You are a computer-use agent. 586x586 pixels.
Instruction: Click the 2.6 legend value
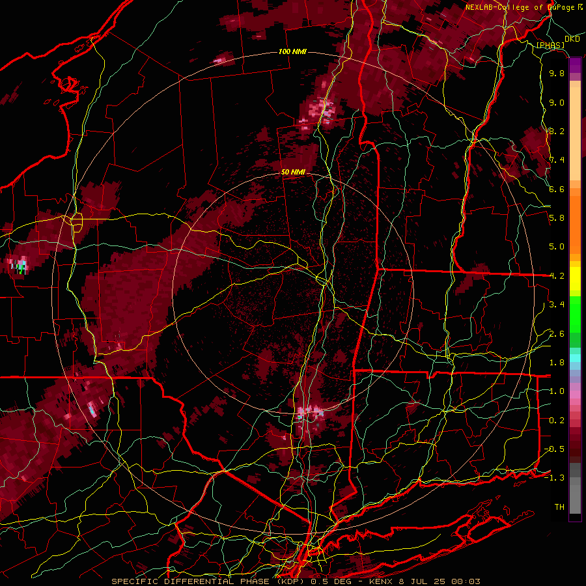tap(557, 334)
